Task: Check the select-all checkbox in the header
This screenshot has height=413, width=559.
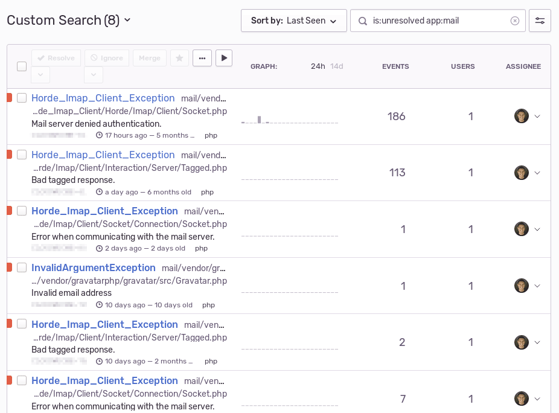Action: pyautogui.click(x=22, y=66)
